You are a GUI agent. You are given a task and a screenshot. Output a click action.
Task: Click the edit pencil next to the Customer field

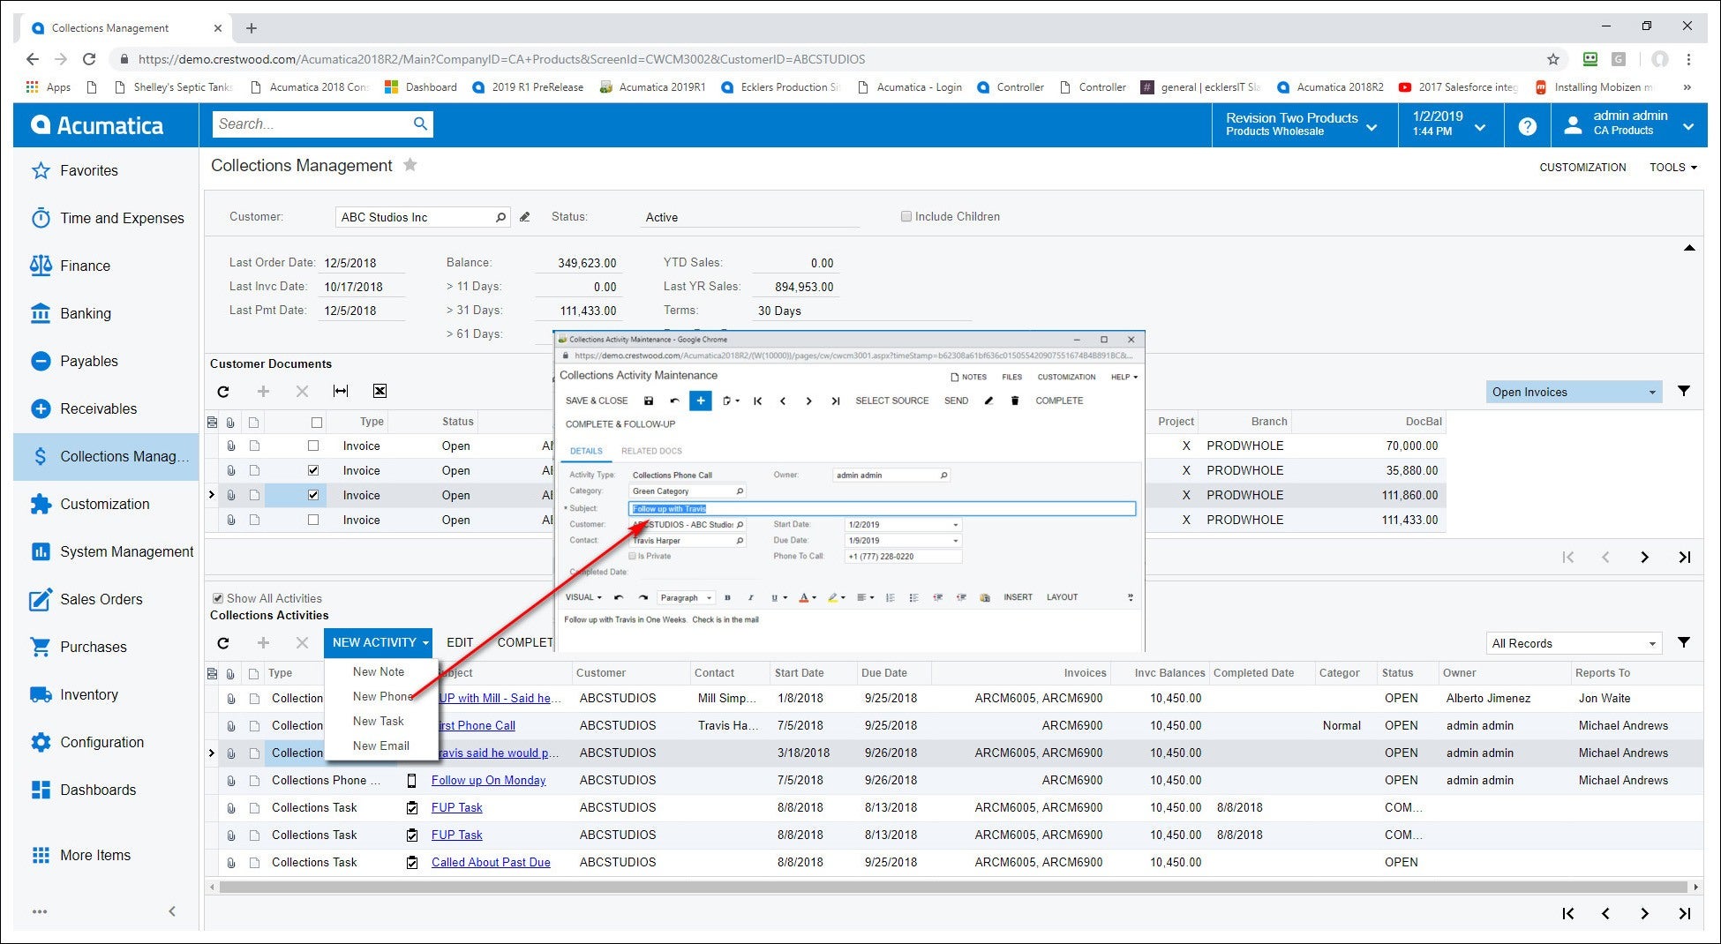[x=524, y=217]
